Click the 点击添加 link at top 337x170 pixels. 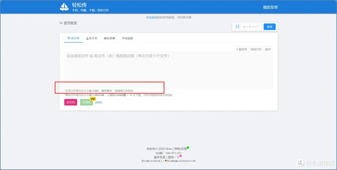(x=152, y=17)
